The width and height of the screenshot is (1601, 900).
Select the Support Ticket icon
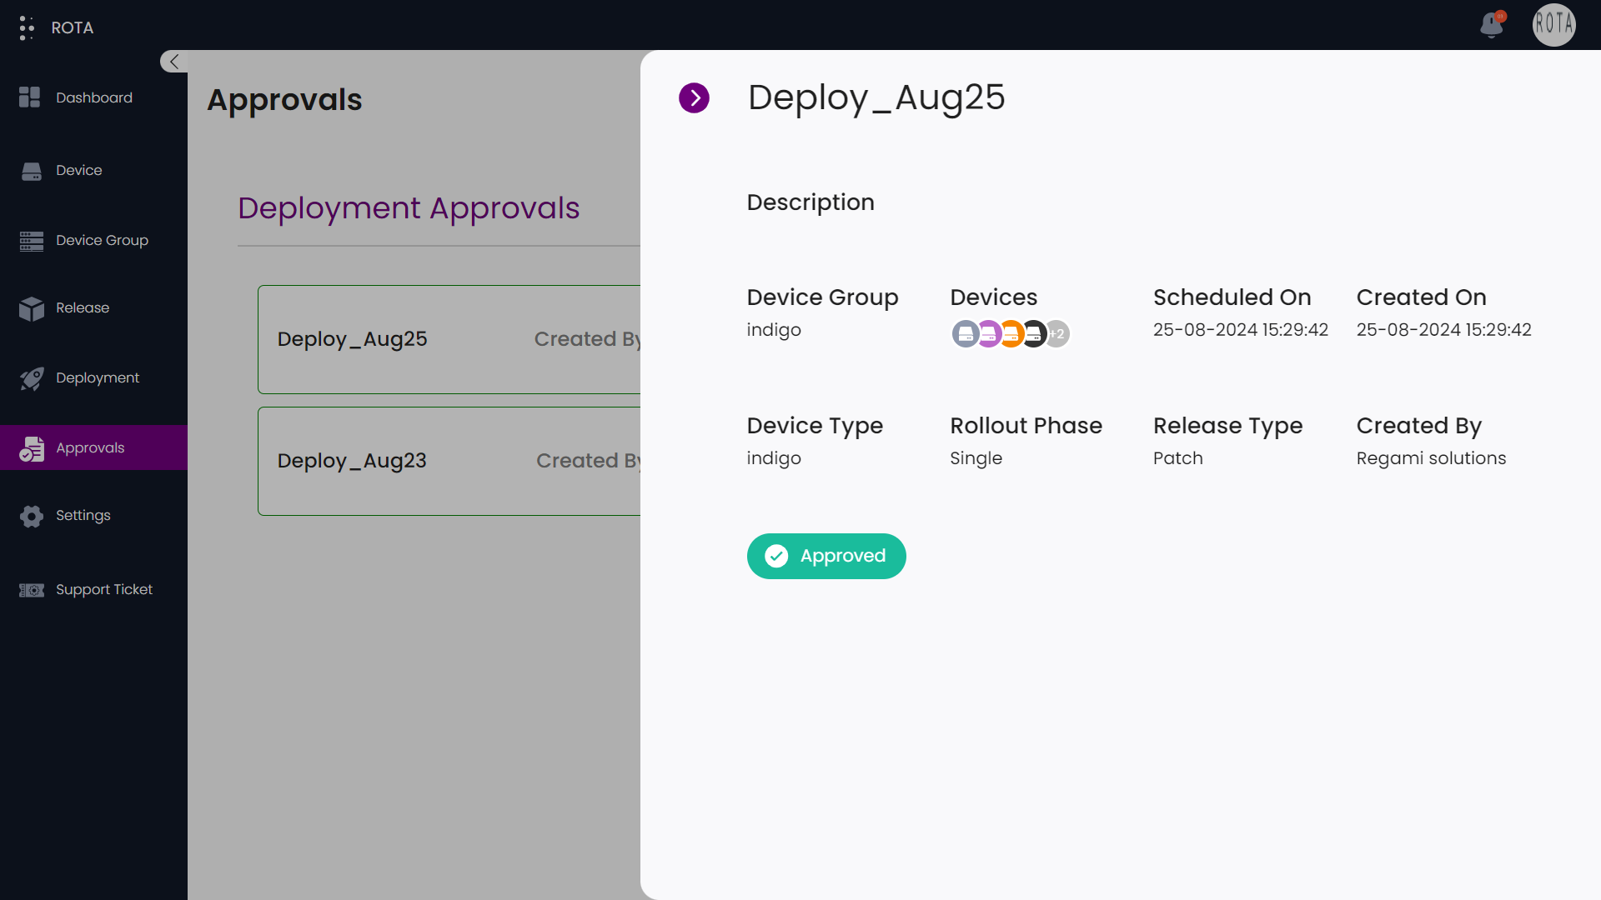tap(31, 589)
